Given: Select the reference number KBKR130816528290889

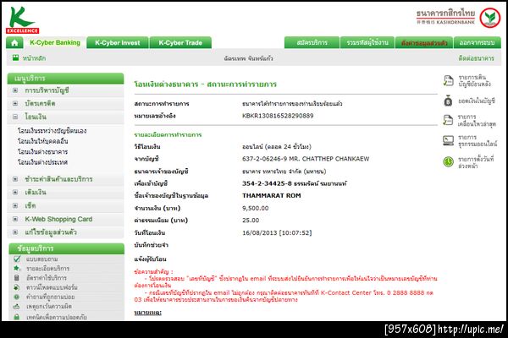Looking at the screenshot, I should [x=278, y=116].
